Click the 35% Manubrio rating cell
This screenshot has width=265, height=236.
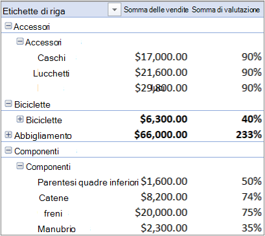point(251,228)
